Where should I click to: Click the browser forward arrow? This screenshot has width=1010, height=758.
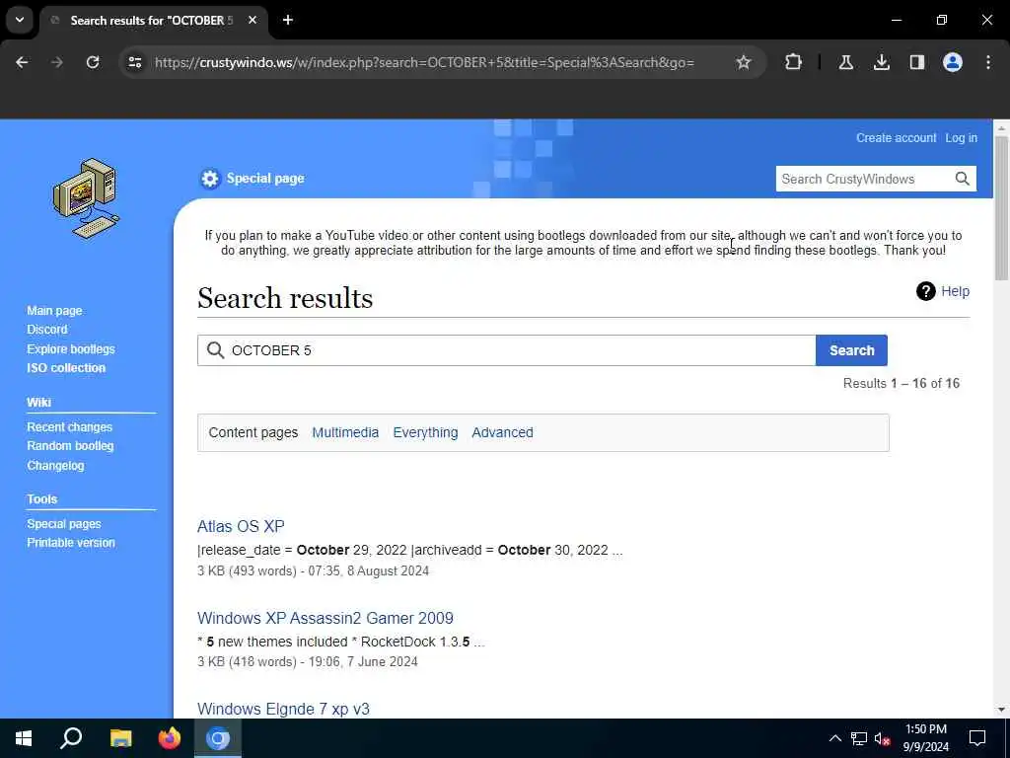pyautogui.click(x=56, y=62)
